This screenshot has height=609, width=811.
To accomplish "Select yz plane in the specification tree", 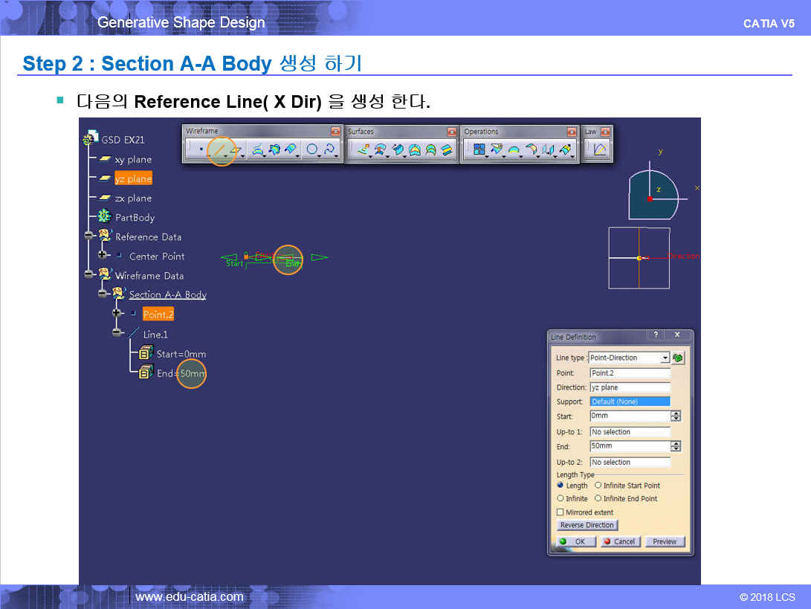I will click(x=132, y=178).
